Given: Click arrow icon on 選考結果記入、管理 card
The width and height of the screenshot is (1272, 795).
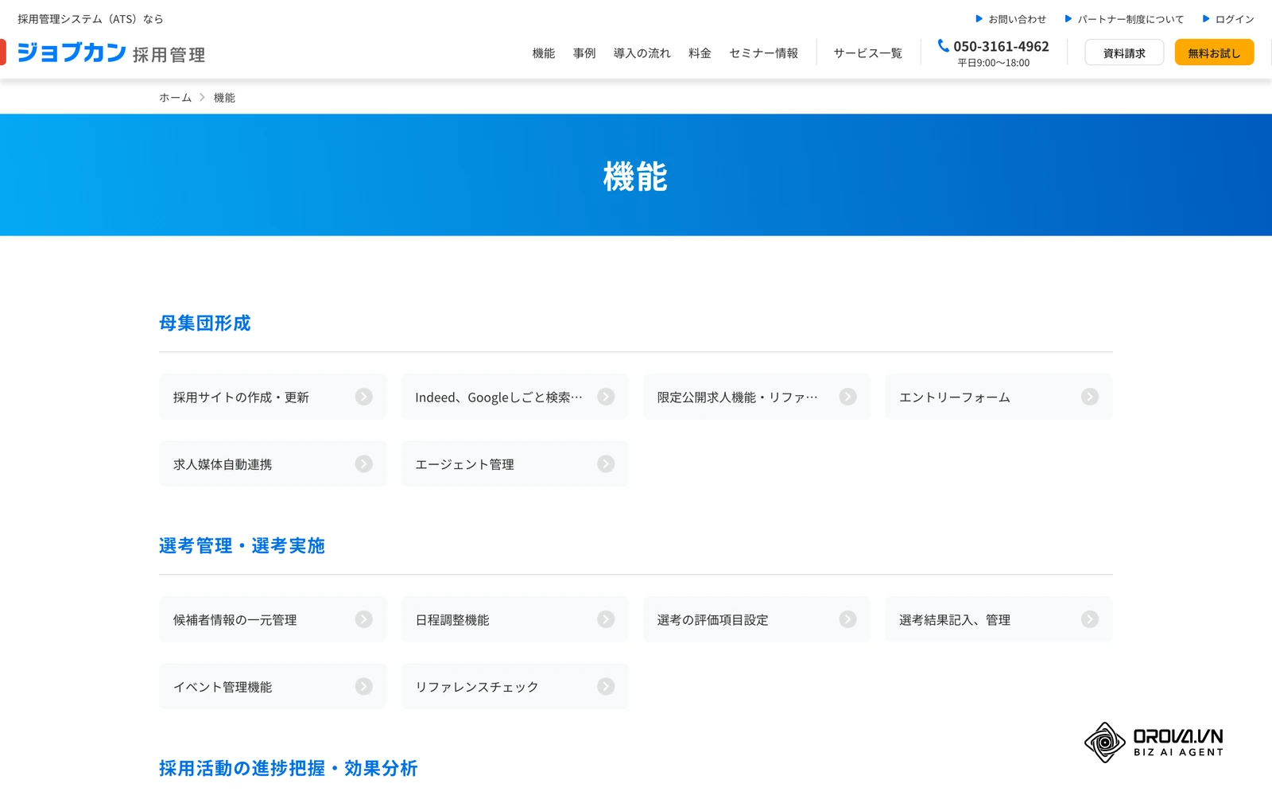Looking at the screenshot, I should pyautogui.click(x=1090, y=619).
